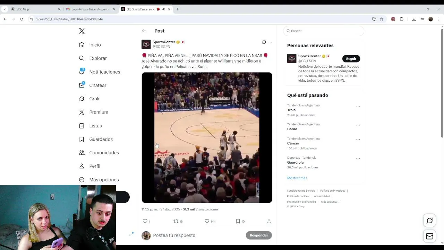Viewport: 444px width, 250px height.
Task: Open Política de Privacidad link
Action: click(x=333, y=191)
